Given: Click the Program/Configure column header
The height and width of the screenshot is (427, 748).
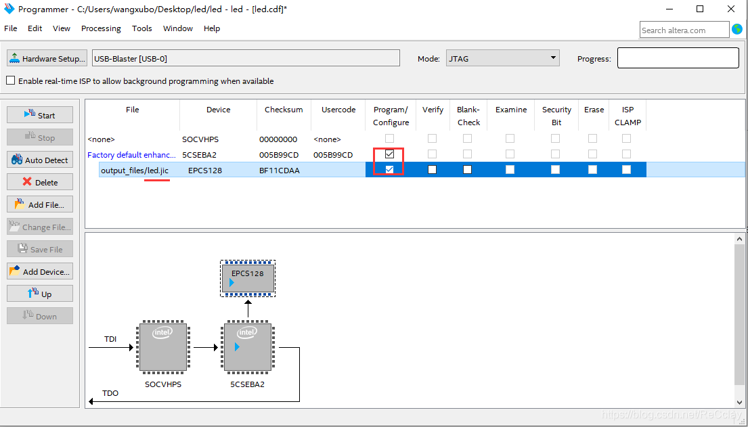Looking at the screenshot, I should pyautogui.click(x=391, y=116).
